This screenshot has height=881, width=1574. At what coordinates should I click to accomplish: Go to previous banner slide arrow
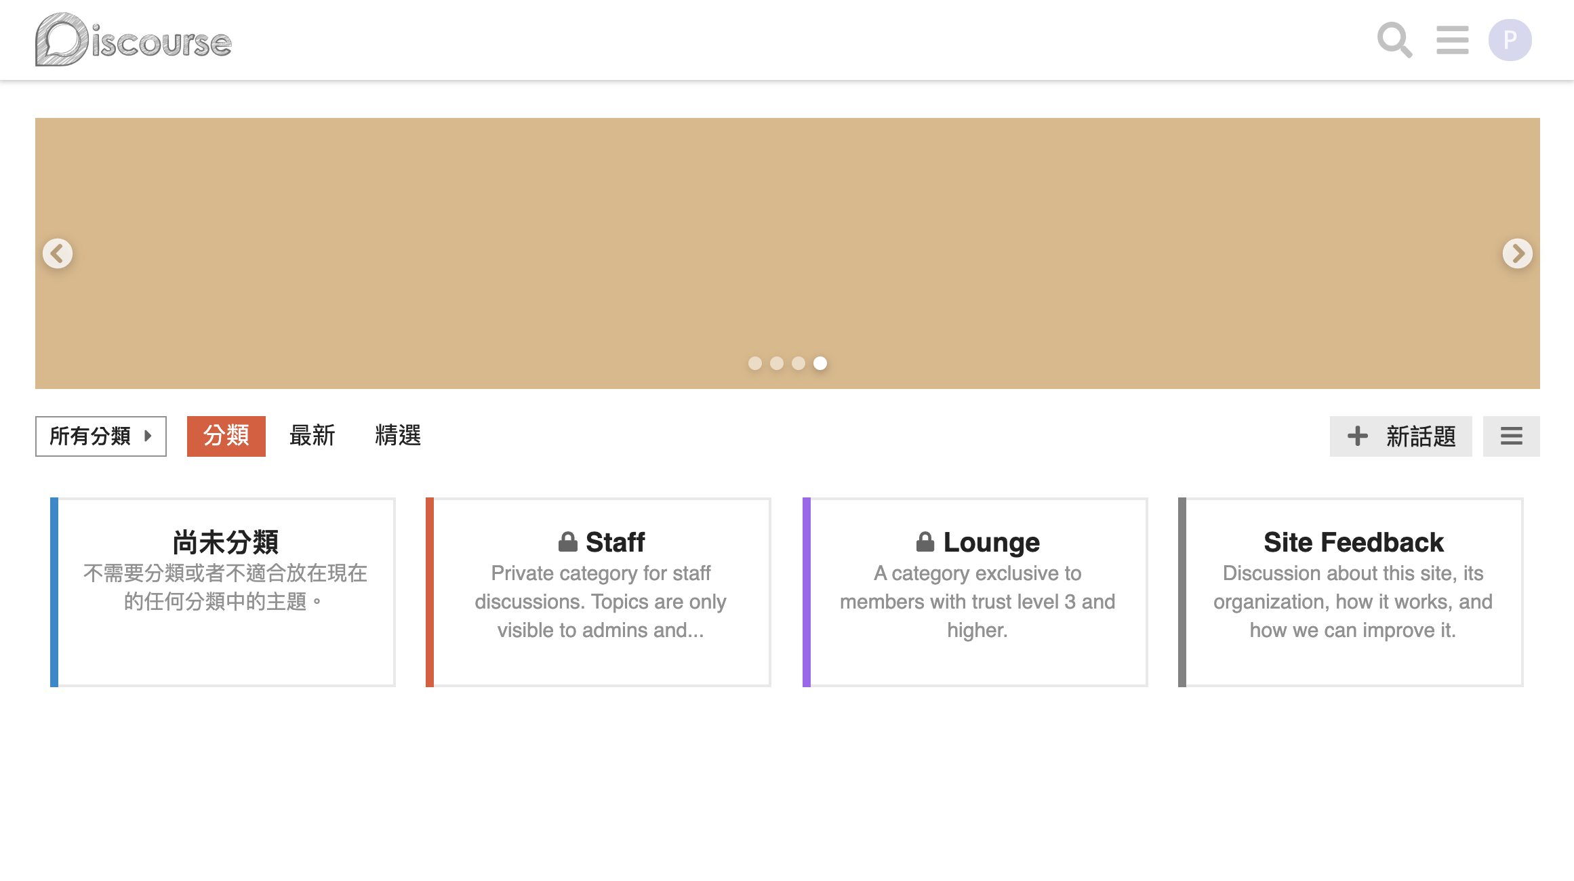pos(58,253)
